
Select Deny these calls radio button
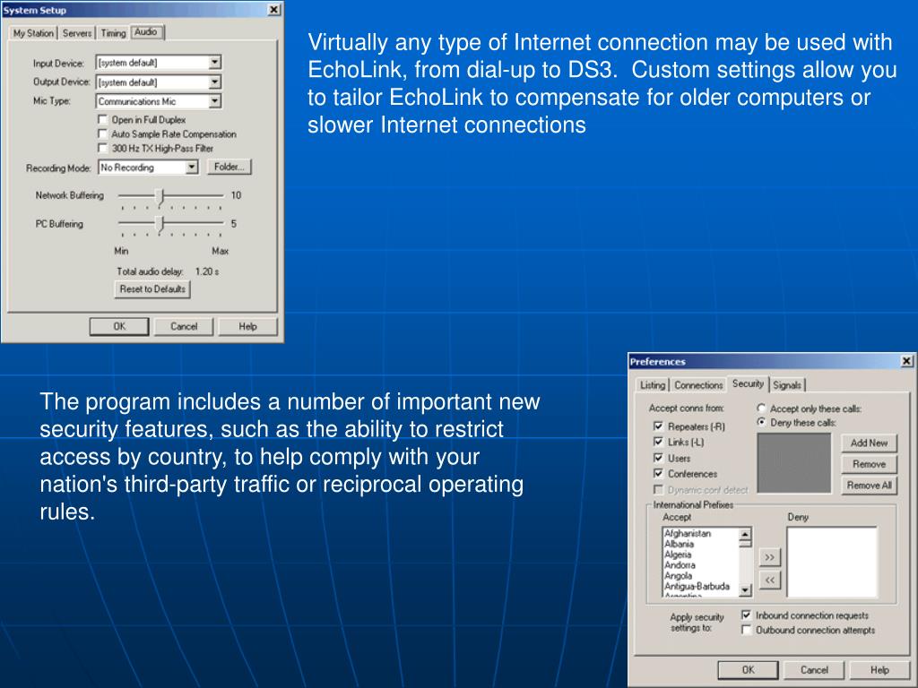pyautogui.click(x=761, y=423)
